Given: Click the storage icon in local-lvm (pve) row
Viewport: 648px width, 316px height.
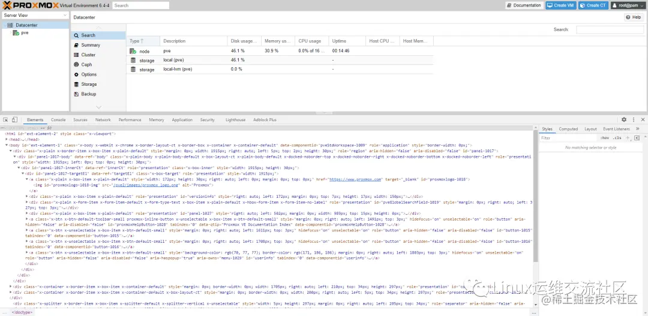Looking at the screenshot, I should tap(133, 70).
